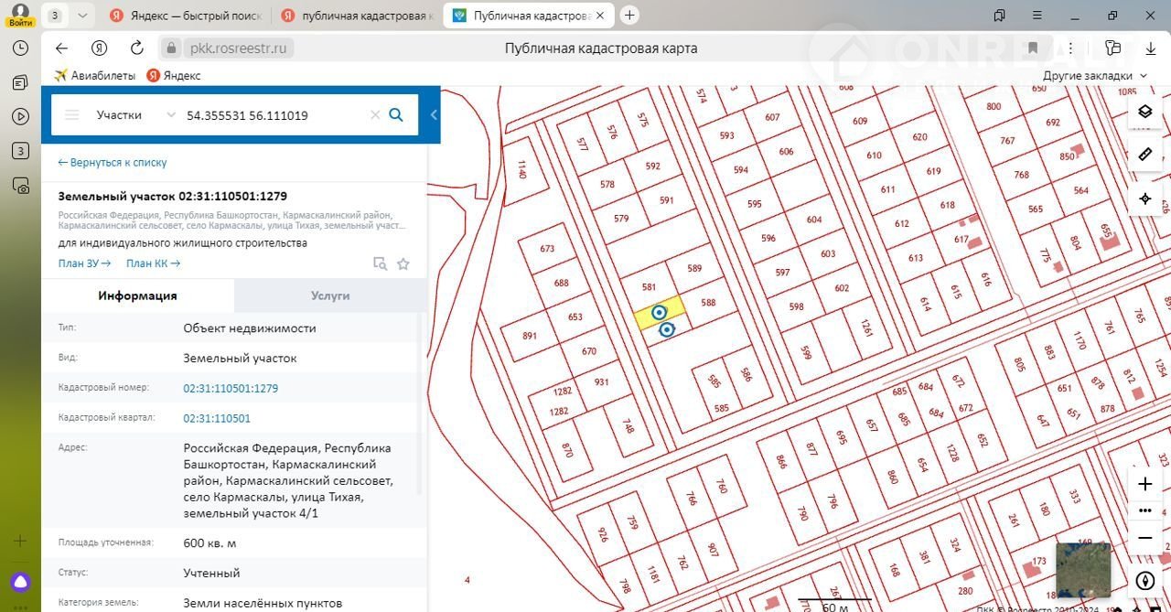Click the magnifier search icon
This screenshot has width=1171, height=612.
tap(396, 115)
